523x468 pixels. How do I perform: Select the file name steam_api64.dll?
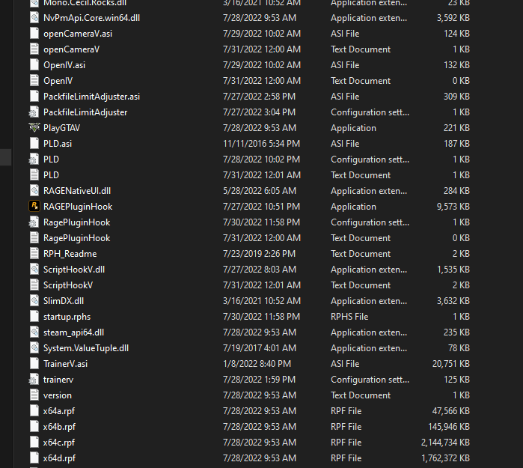click(74, 332)
